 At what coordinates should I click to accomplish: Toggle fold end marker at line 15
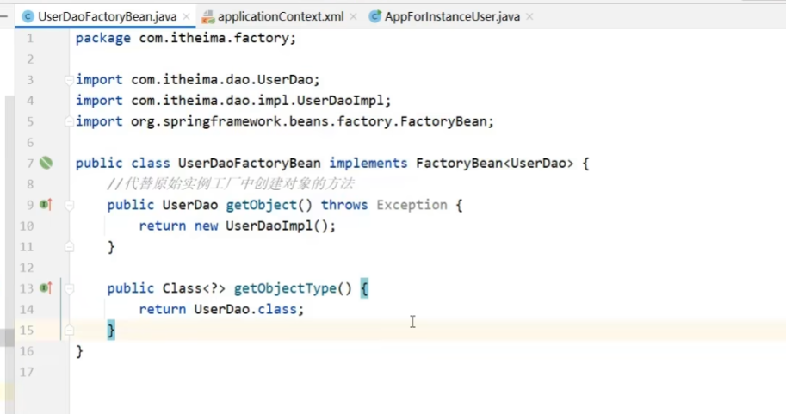pos(69,330)
